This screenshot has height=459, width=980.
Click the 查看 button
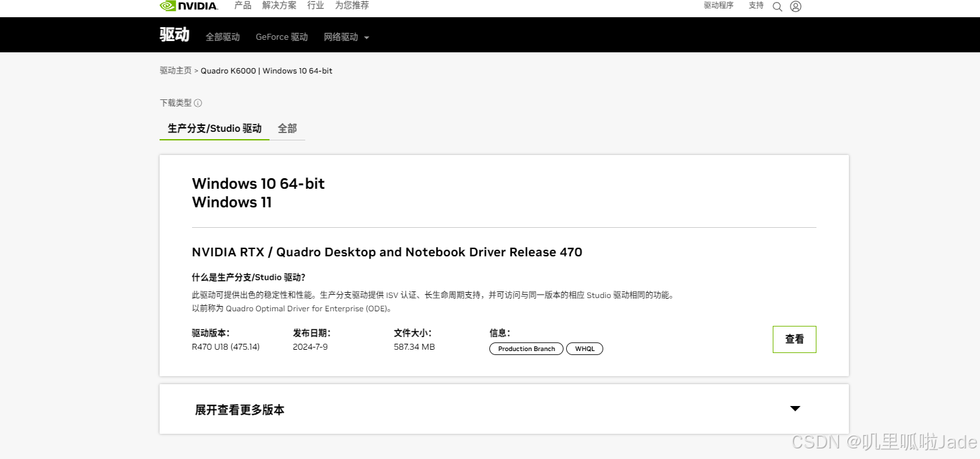pos(795,339)
